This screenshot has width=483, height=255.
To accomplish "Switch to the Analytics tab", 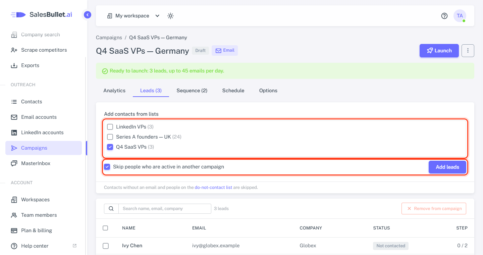I will click(x=114, y=91).
